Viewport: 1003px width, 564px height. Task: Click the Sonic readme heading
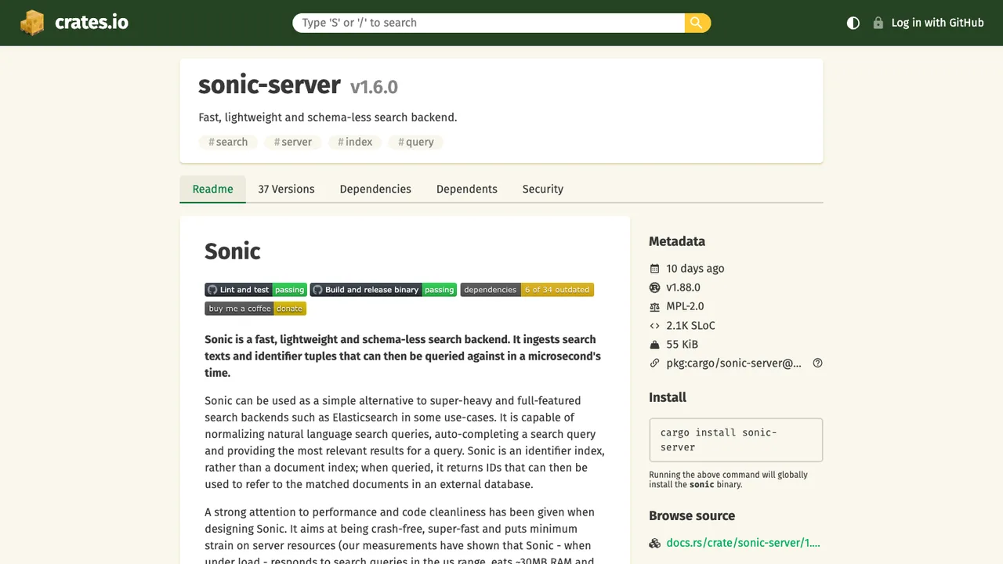(233, 251)
